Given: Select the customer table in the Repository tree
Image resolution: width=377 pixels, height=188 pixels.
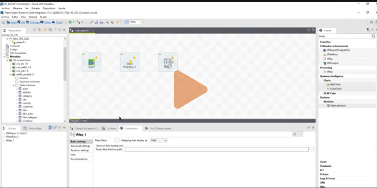Looking at the screenshot, I should click(x=28, y=107).
